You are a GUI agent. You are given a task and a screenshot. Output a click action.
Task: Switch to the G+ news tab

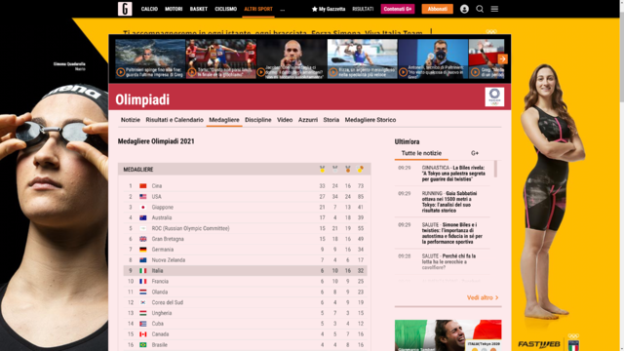tap(475, 153)
